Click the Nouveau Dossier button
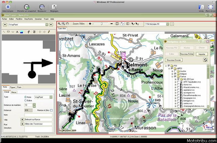 click(x=174, y=60)
